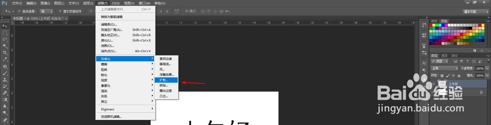The width and height of the screenshot is (491, 125).
Task: Expand the 扭曲 filter submenu
Action: pos(126,70)
